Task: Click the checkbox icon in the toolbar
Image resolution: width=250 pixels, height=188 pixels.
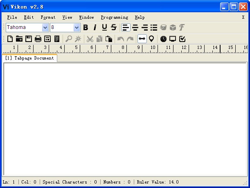Action: click(x=182, y=39)
